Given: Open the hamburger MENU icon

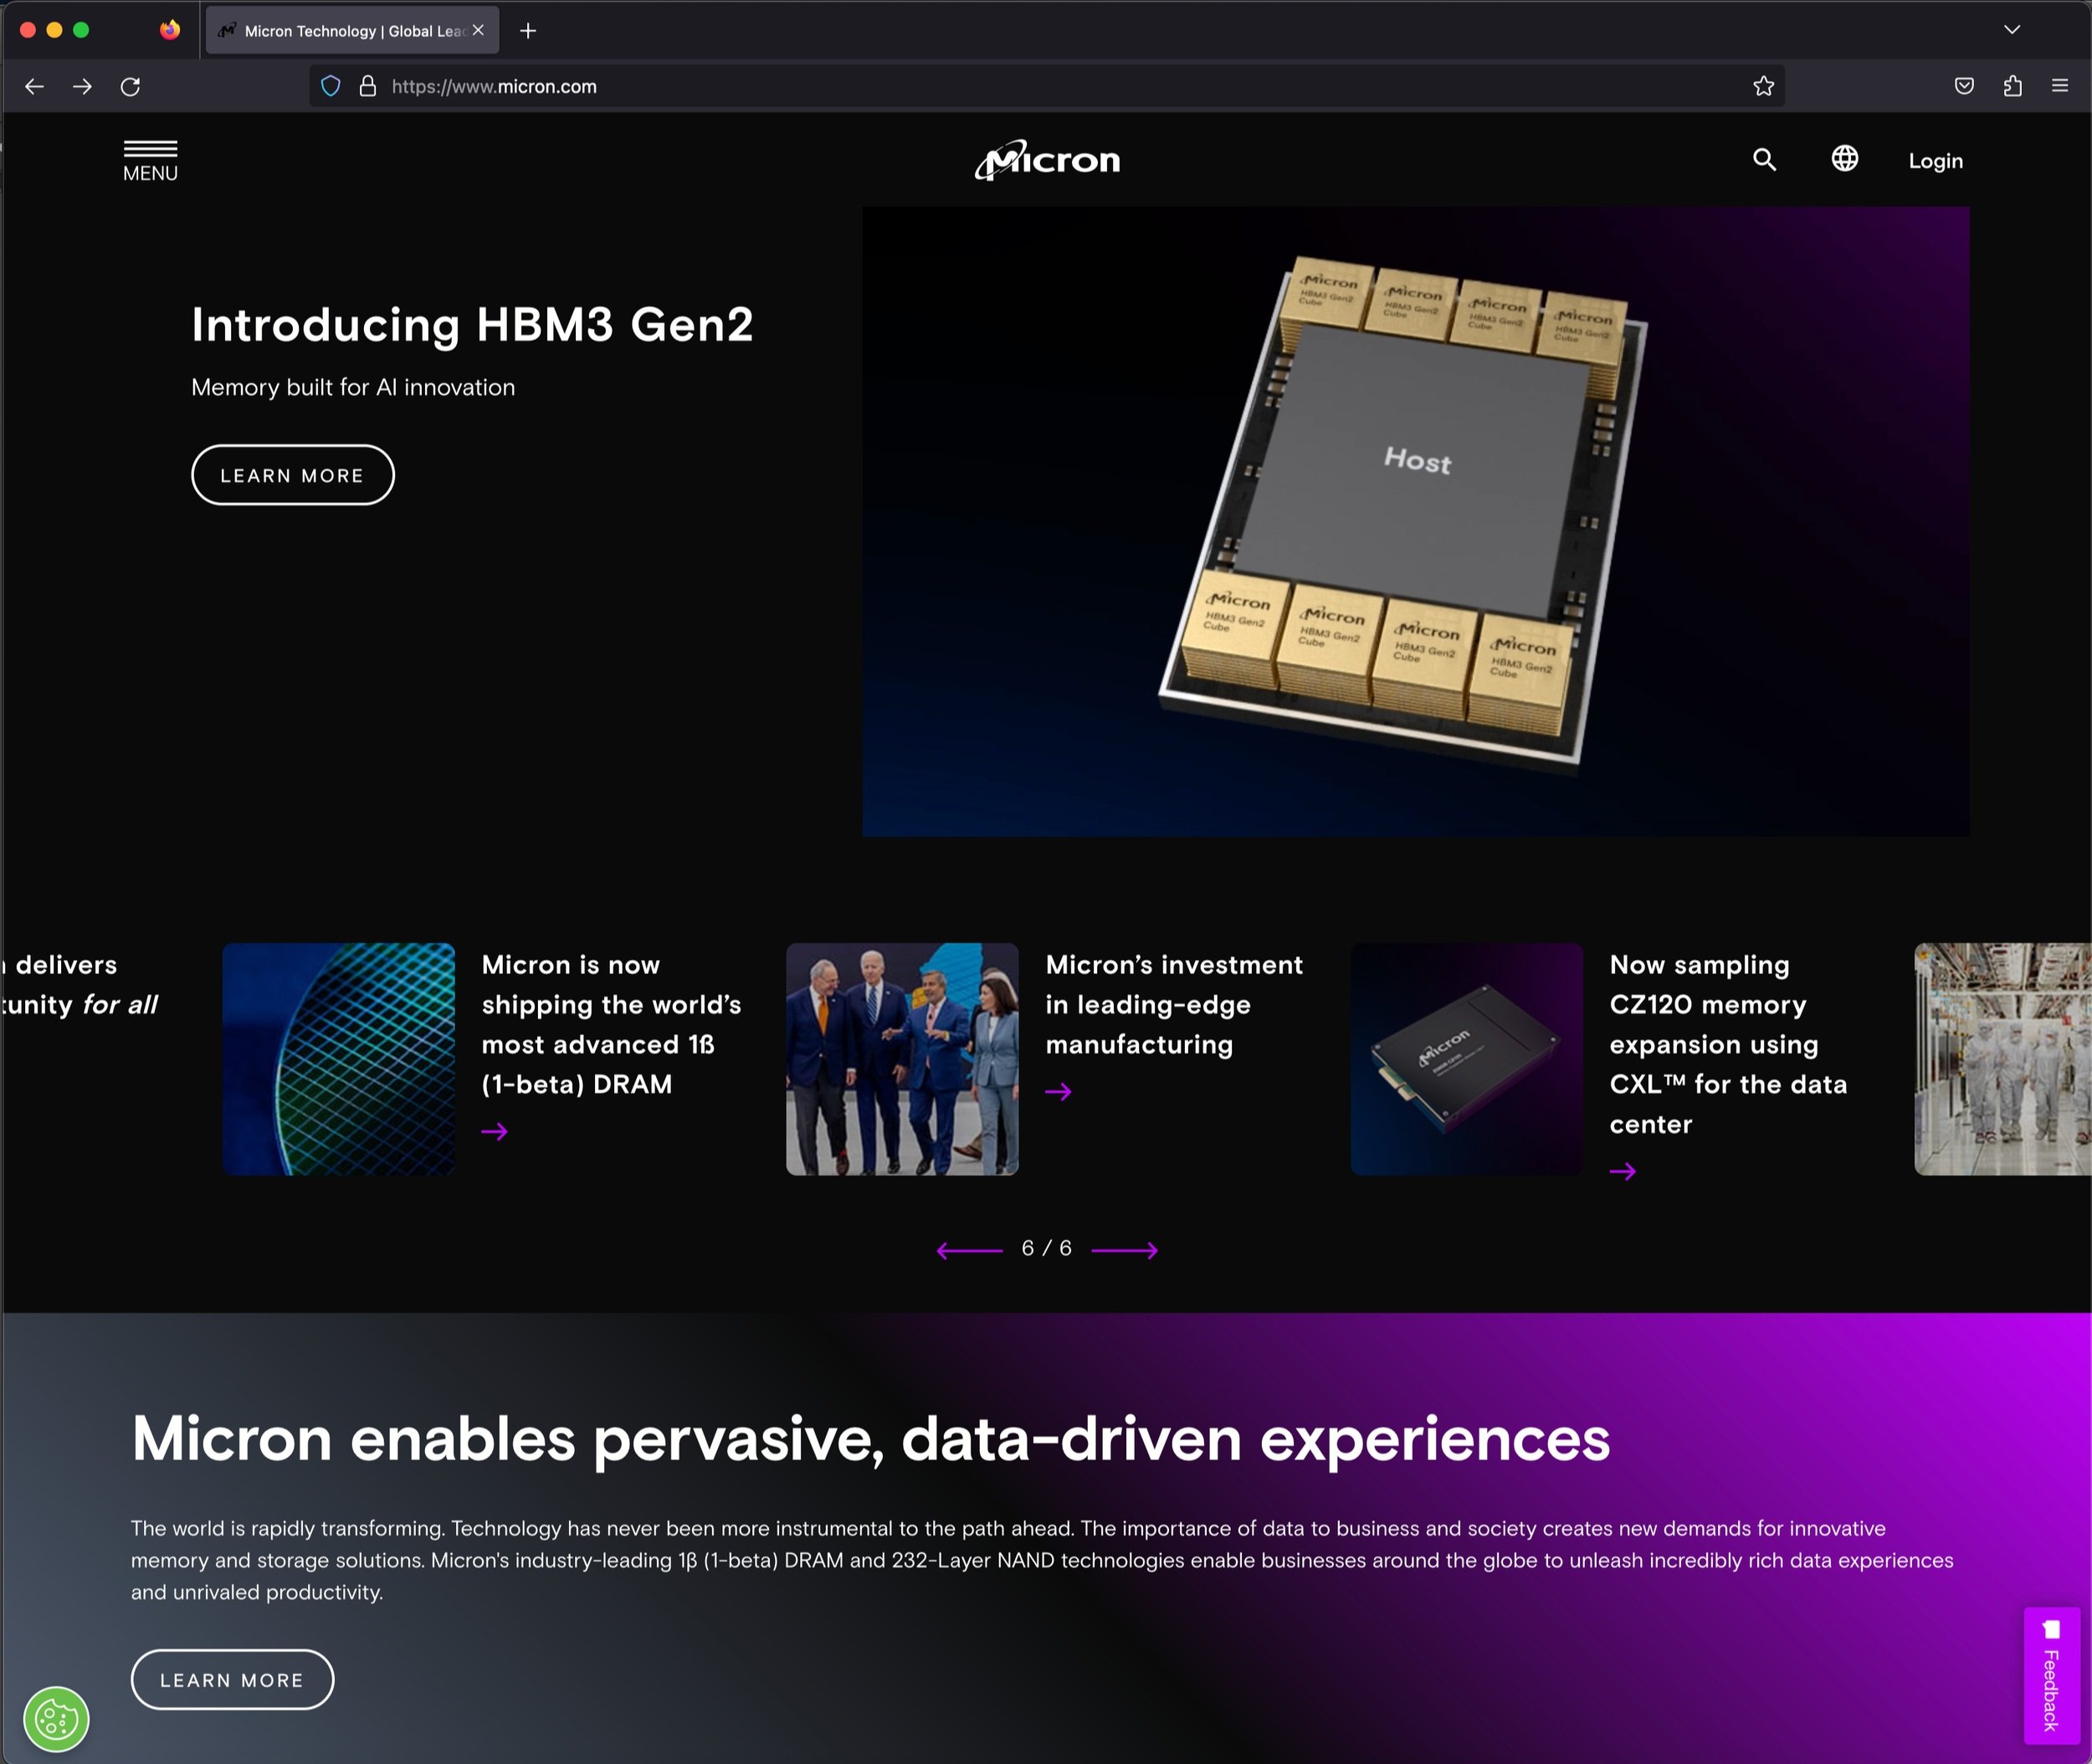Looking at the screenshot, I should pos(150,161).
